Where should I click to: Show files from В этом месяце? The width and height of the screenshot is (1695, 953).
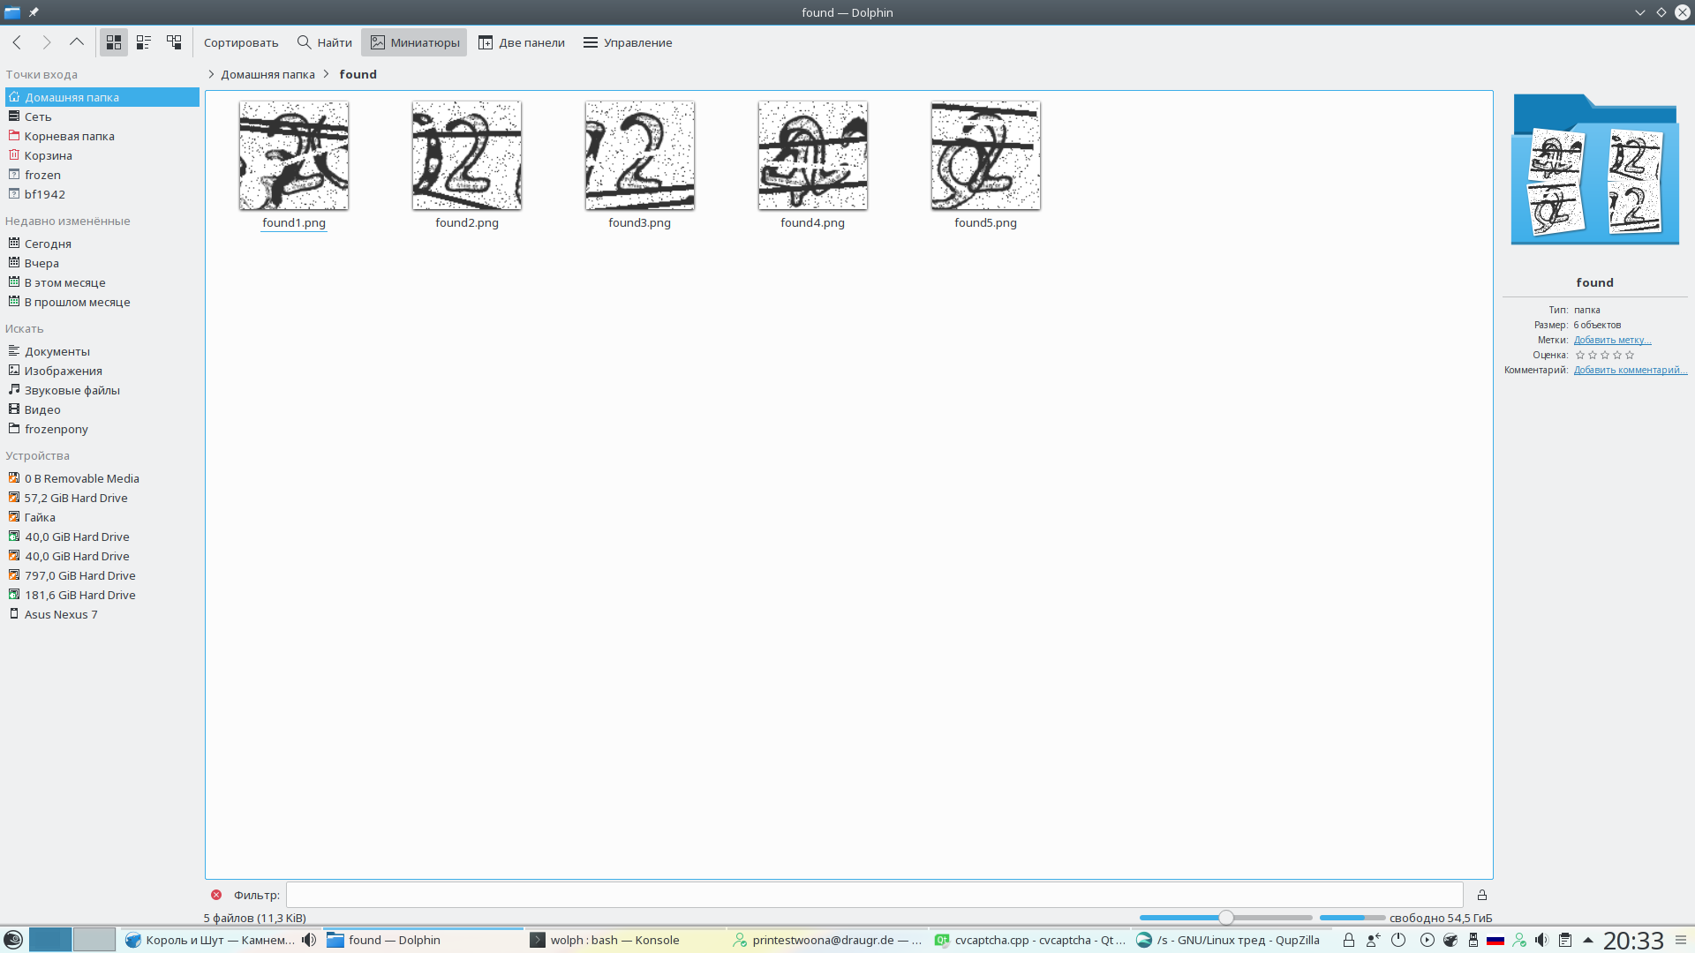[102, 282]
